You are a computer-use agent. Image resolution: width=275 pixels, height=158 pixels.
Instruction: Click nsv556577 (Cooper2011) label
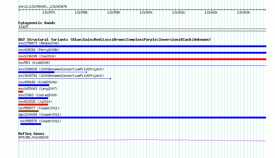(39, 108)
